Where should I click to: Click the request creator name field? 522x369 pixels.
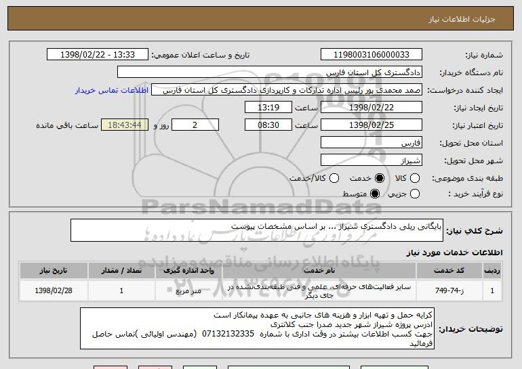tap(287, 90)
